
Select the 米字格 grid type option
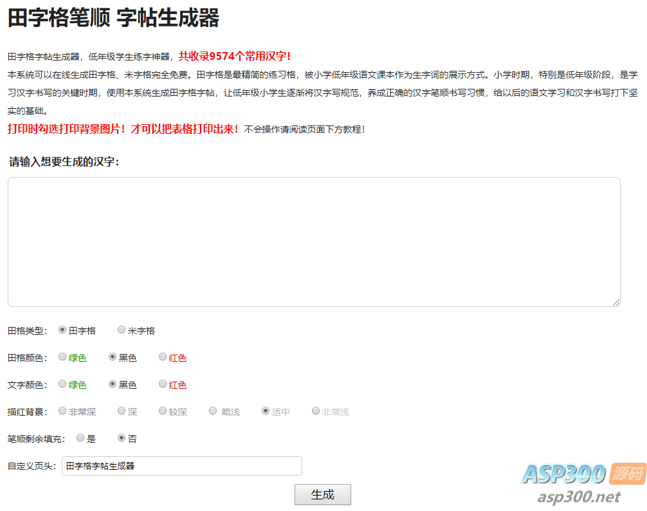point(122,329)
